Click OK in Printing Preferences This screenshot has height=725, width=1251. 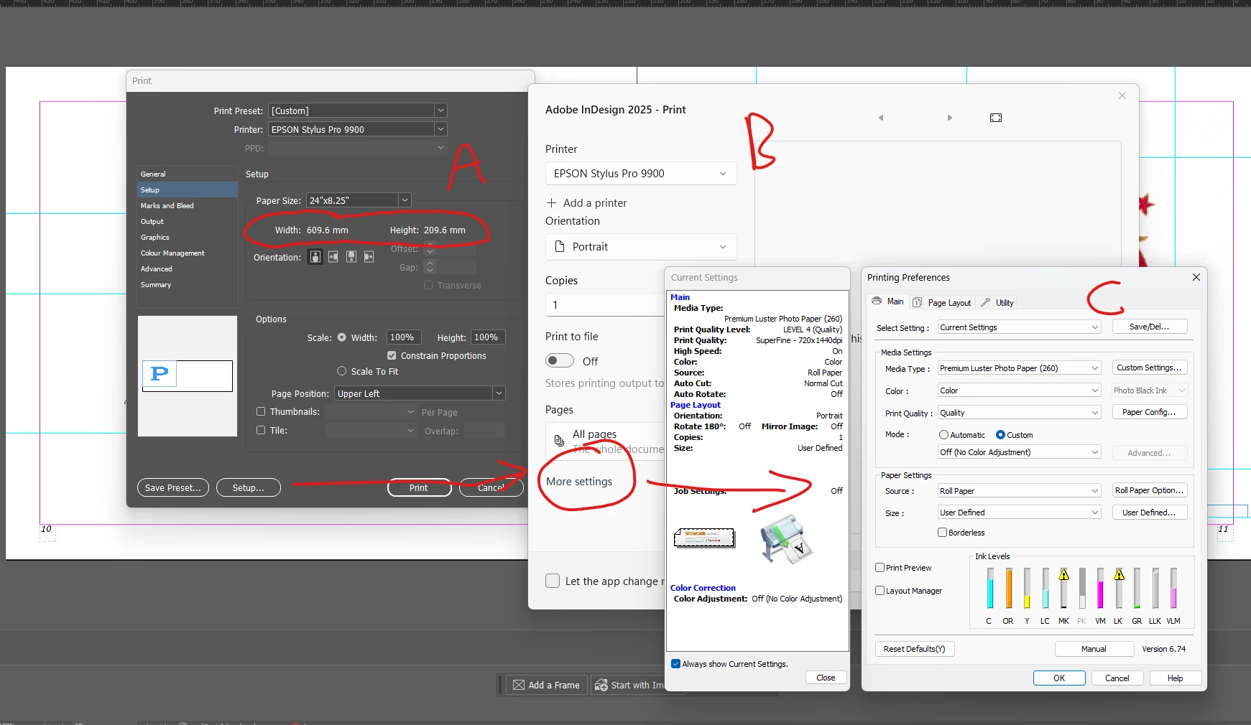[1059, 678]
